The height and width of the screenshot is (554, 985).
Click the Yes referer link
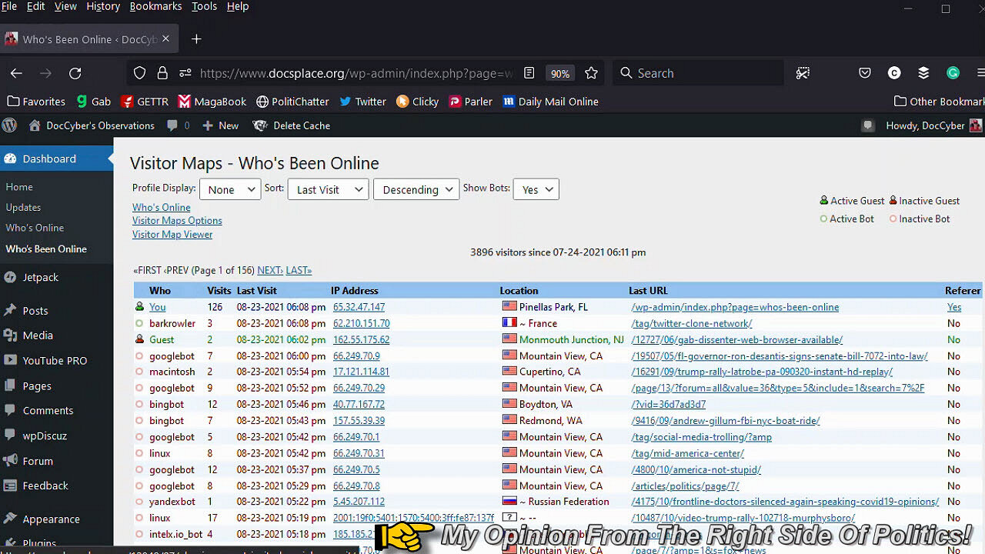(954, 307)
